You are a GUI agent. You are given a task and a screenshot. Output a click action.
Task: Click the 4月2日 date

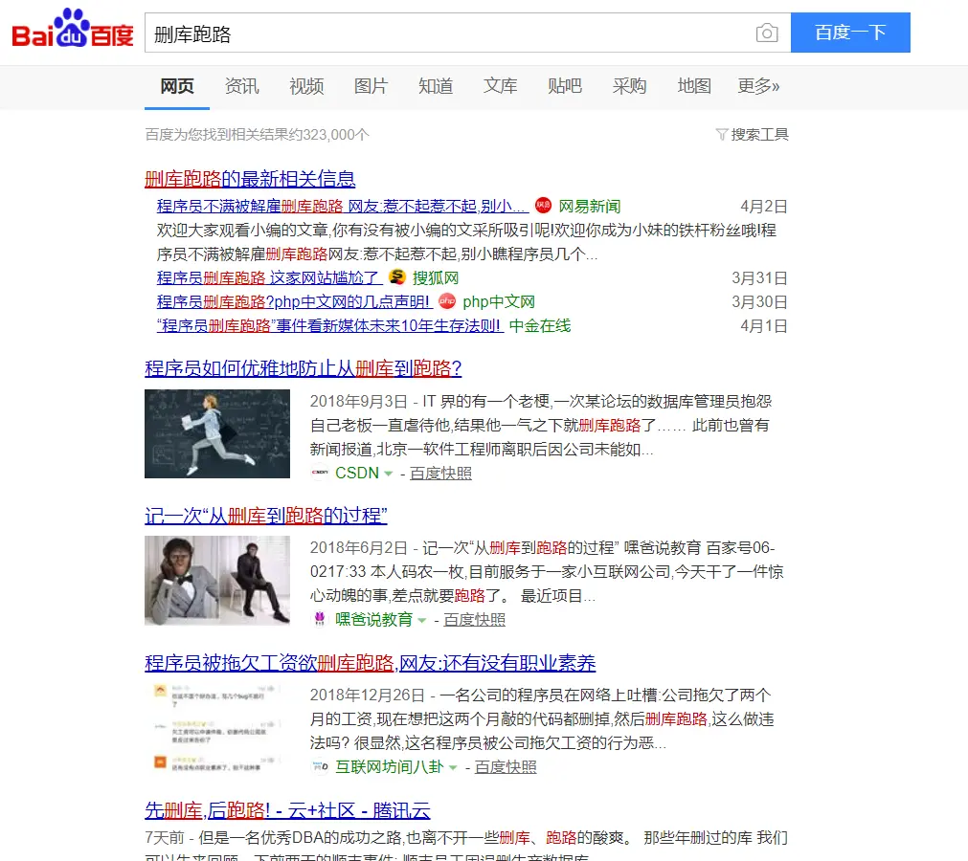tap(764, 206)
